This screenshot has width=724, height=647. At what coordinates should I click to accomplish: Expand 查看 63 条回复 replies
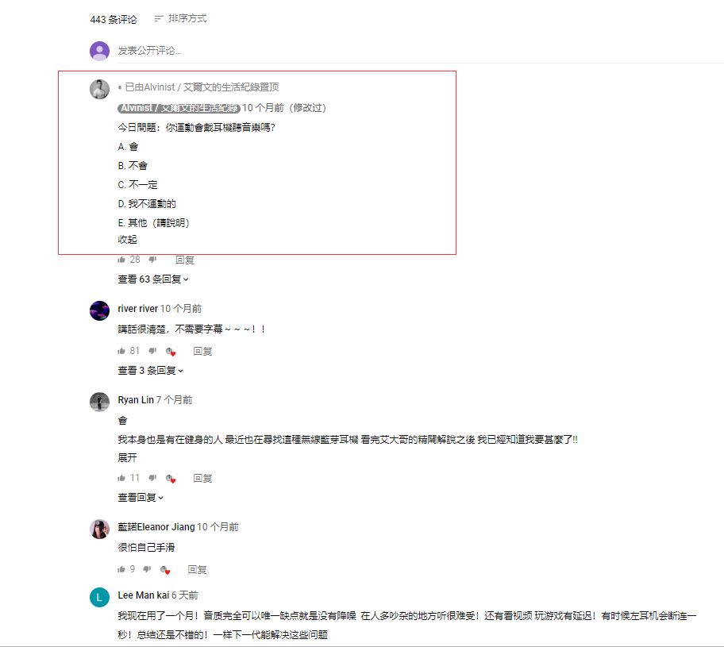[153, 279]
